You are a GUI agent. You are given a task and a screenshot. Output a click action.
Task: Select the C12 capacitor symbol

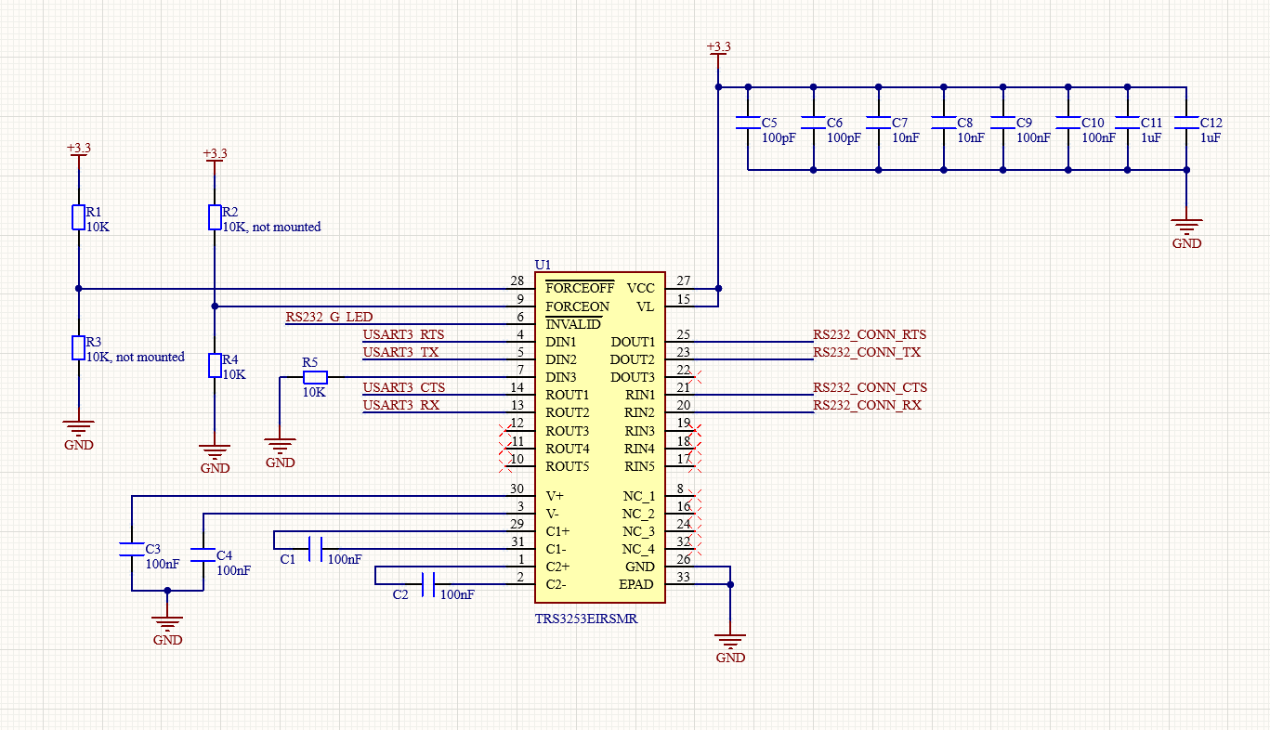1186,123
